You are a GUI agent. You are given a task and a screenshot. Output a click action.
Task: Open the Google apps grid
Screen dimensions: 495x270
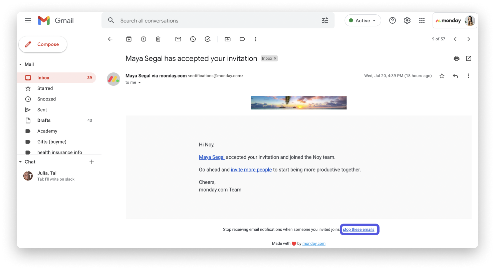point(422,21)
